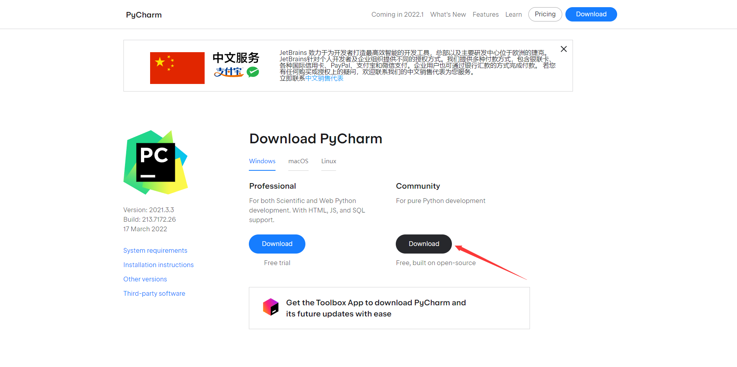
Task: Download the Professional edition
Action: coord(277,244)
